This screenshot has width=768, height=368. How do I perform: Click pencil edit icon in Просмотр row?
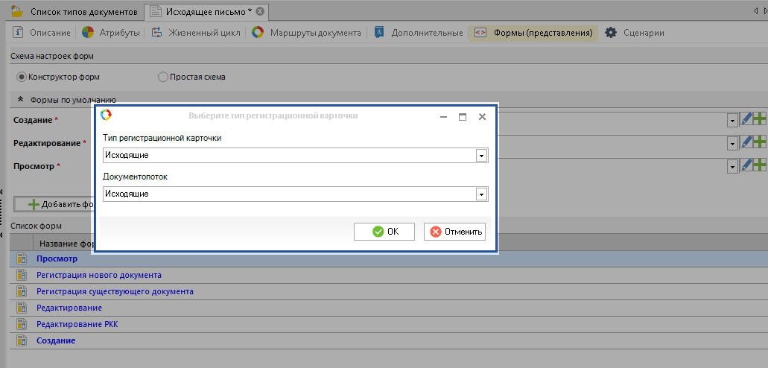[746, 165]
